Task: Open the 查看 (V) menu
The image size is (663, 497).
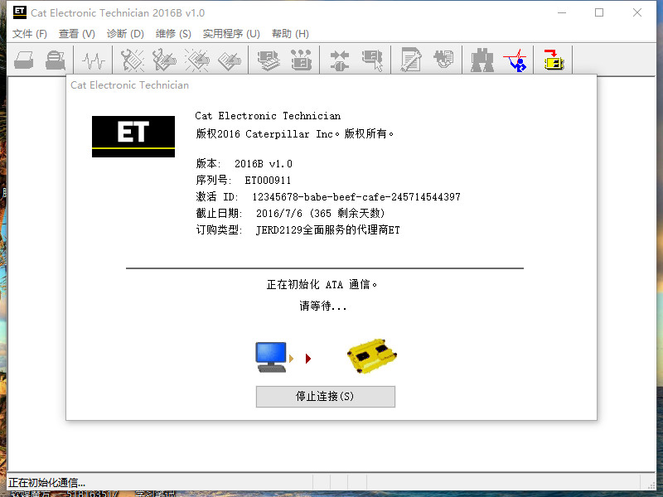Action: pos(77,34)
